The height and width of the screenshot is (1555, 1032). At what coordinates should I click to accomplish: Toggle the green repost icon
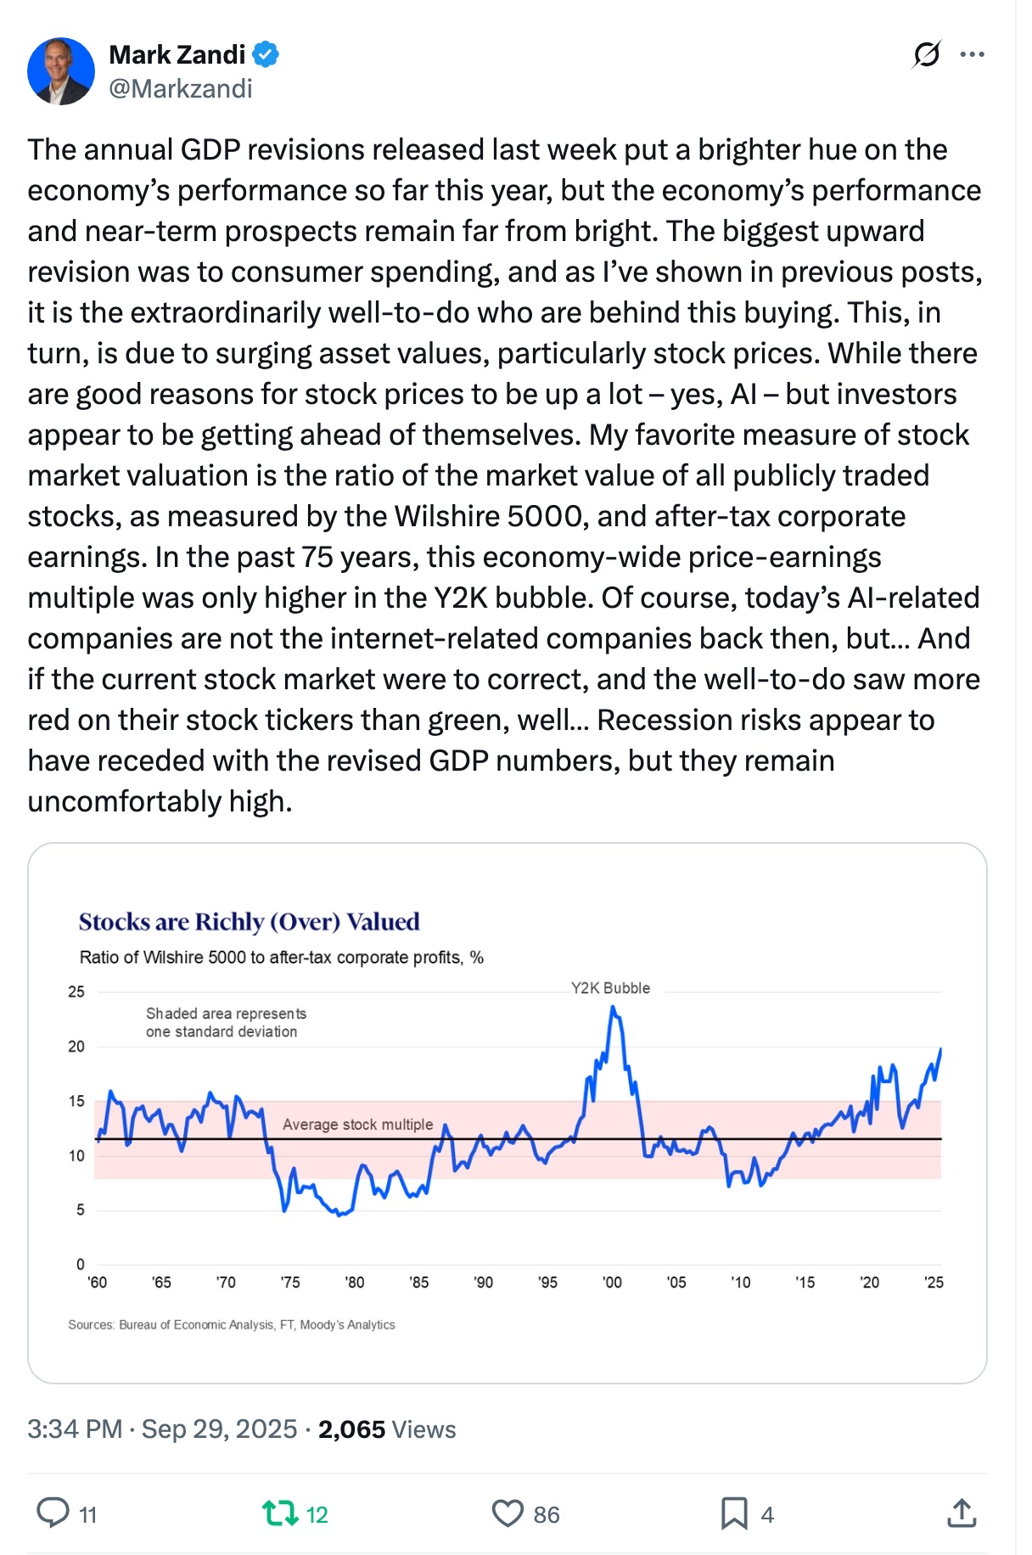point(279,1513)
